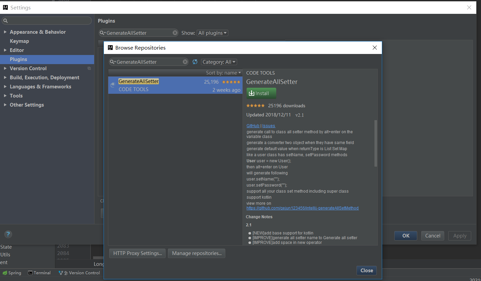Click the search magnifier in Browse Repositories
The width and height of the screenshot is (481, 281).
pyautogui.click(x=113, y=62)
